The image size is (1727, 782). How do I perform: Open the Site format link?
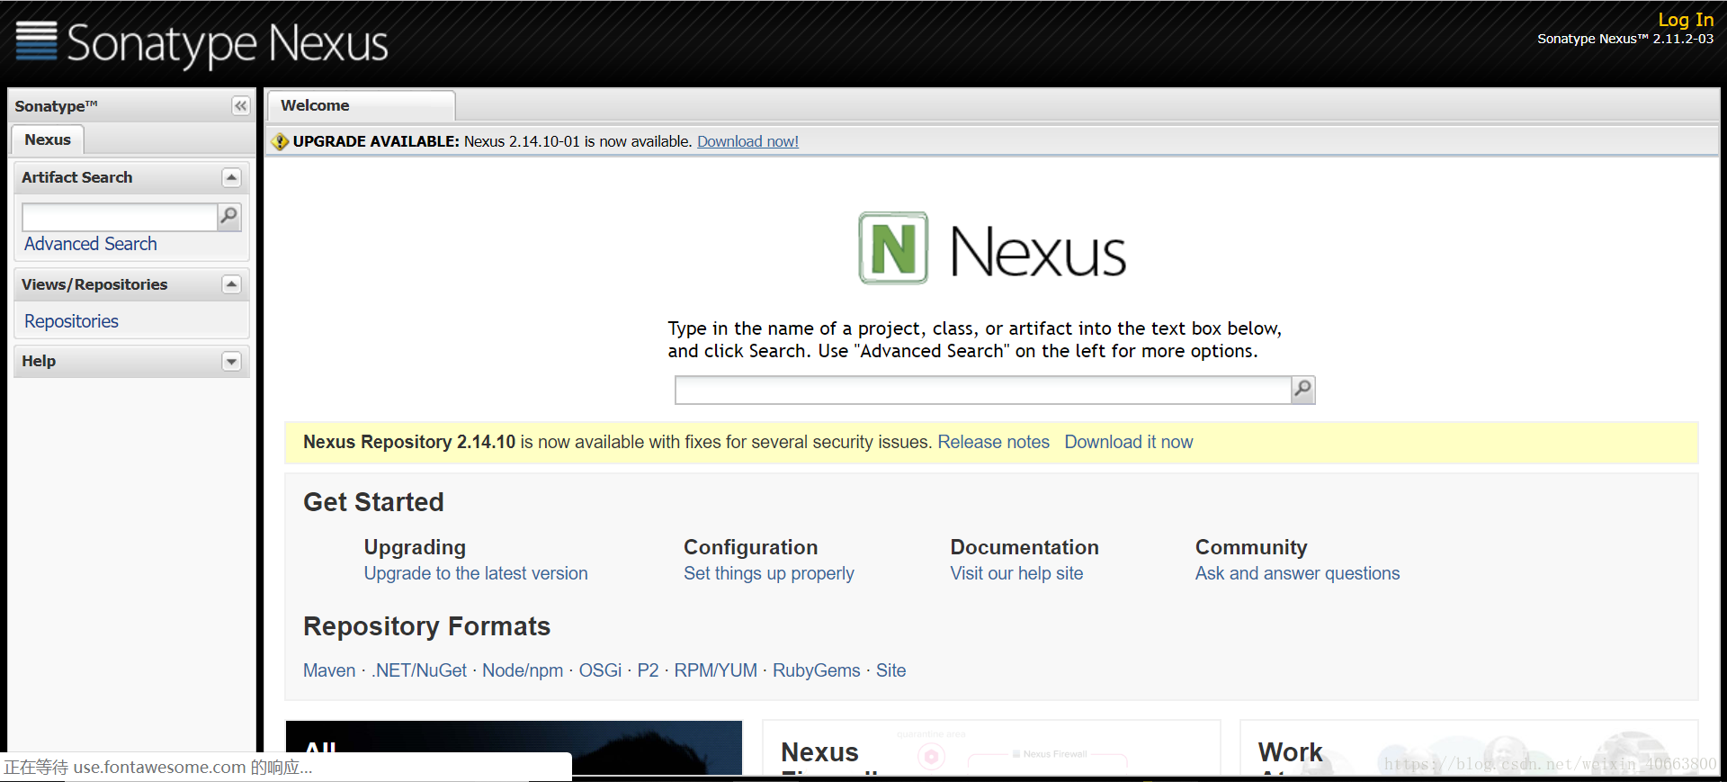click(x=891, y=670)
